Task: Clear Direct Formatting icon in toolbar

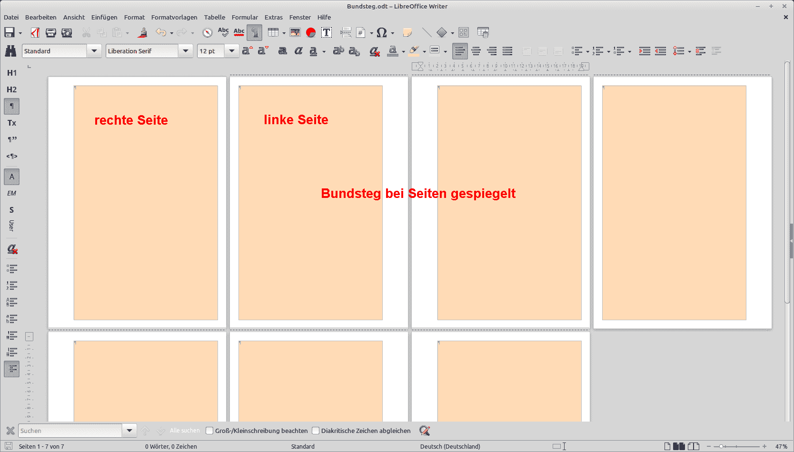Action: click(x=375, y=51)
